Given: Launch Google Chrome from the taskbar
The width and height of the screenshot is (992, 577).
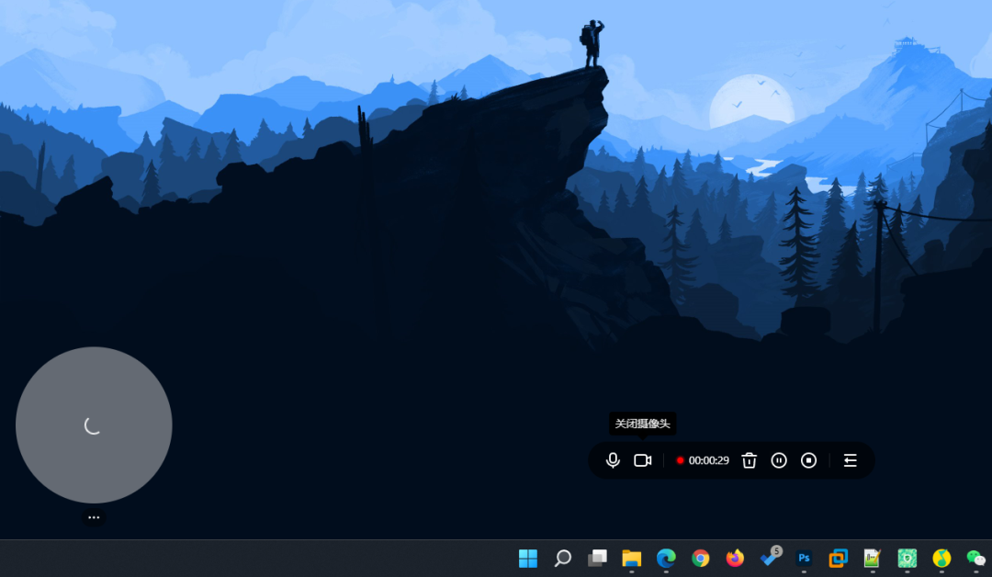Looking at the screenshot, I should pyautogui.click(x=700, y=558).
